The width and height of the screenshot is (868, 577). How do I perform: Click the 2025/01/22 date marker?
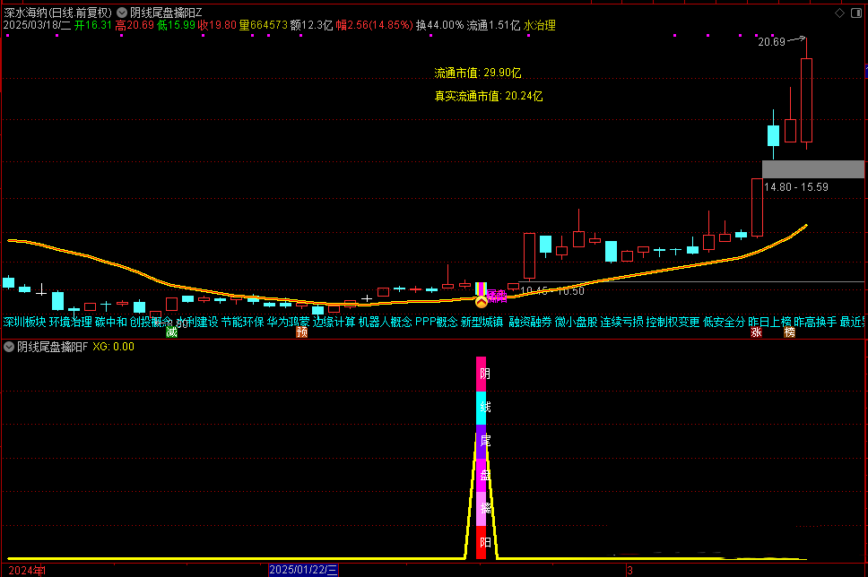click(x=304, y=570)
